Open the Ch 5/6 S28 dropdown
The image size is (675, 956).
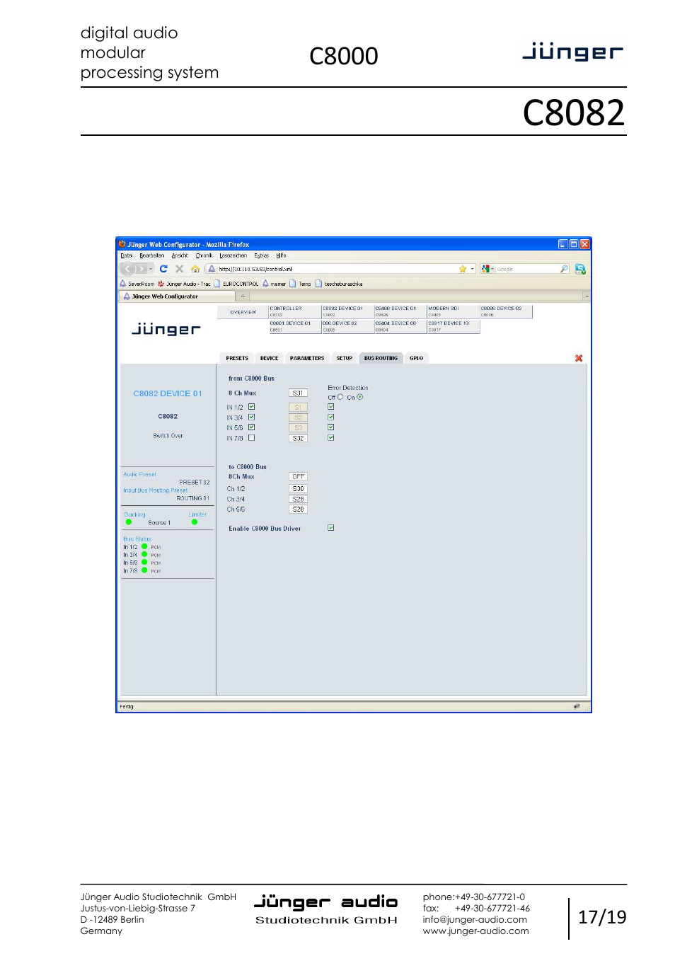tap(298, 509)
